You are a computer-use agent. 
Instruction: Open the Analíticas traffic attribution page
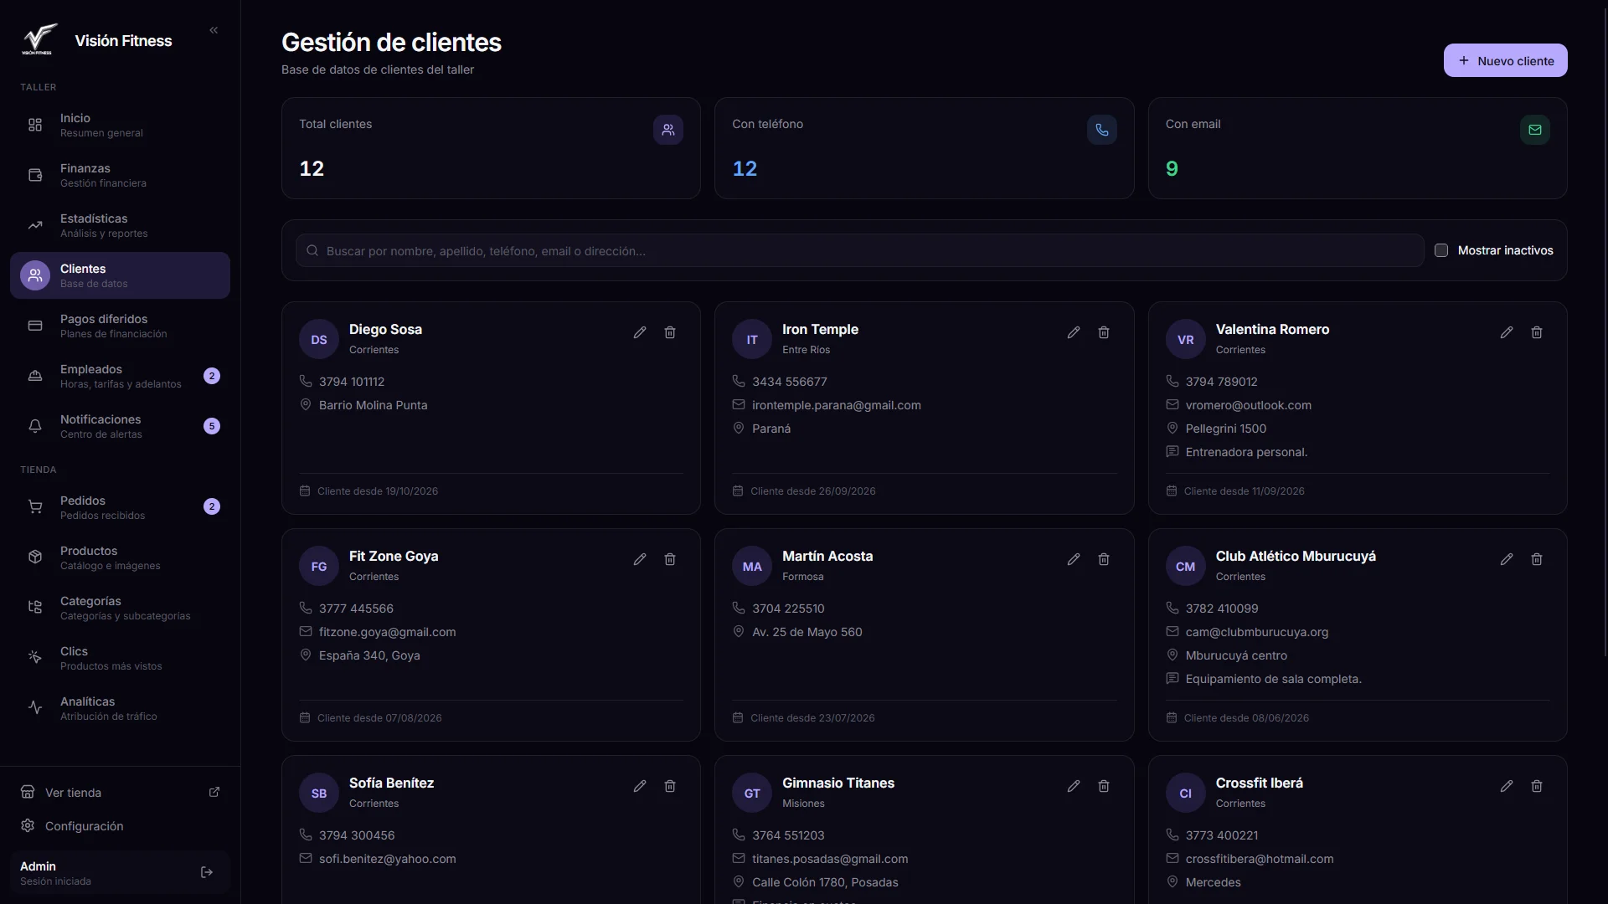click(120, 708)
